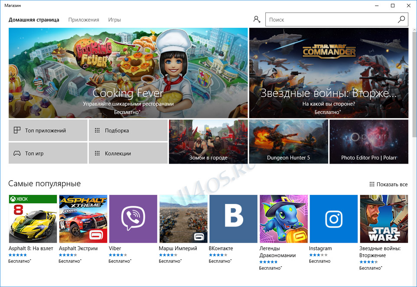Open Легенды Дракономании app icon
This screenshot has width=417, height=287.
pyautogui.click(x=283, y=219)
